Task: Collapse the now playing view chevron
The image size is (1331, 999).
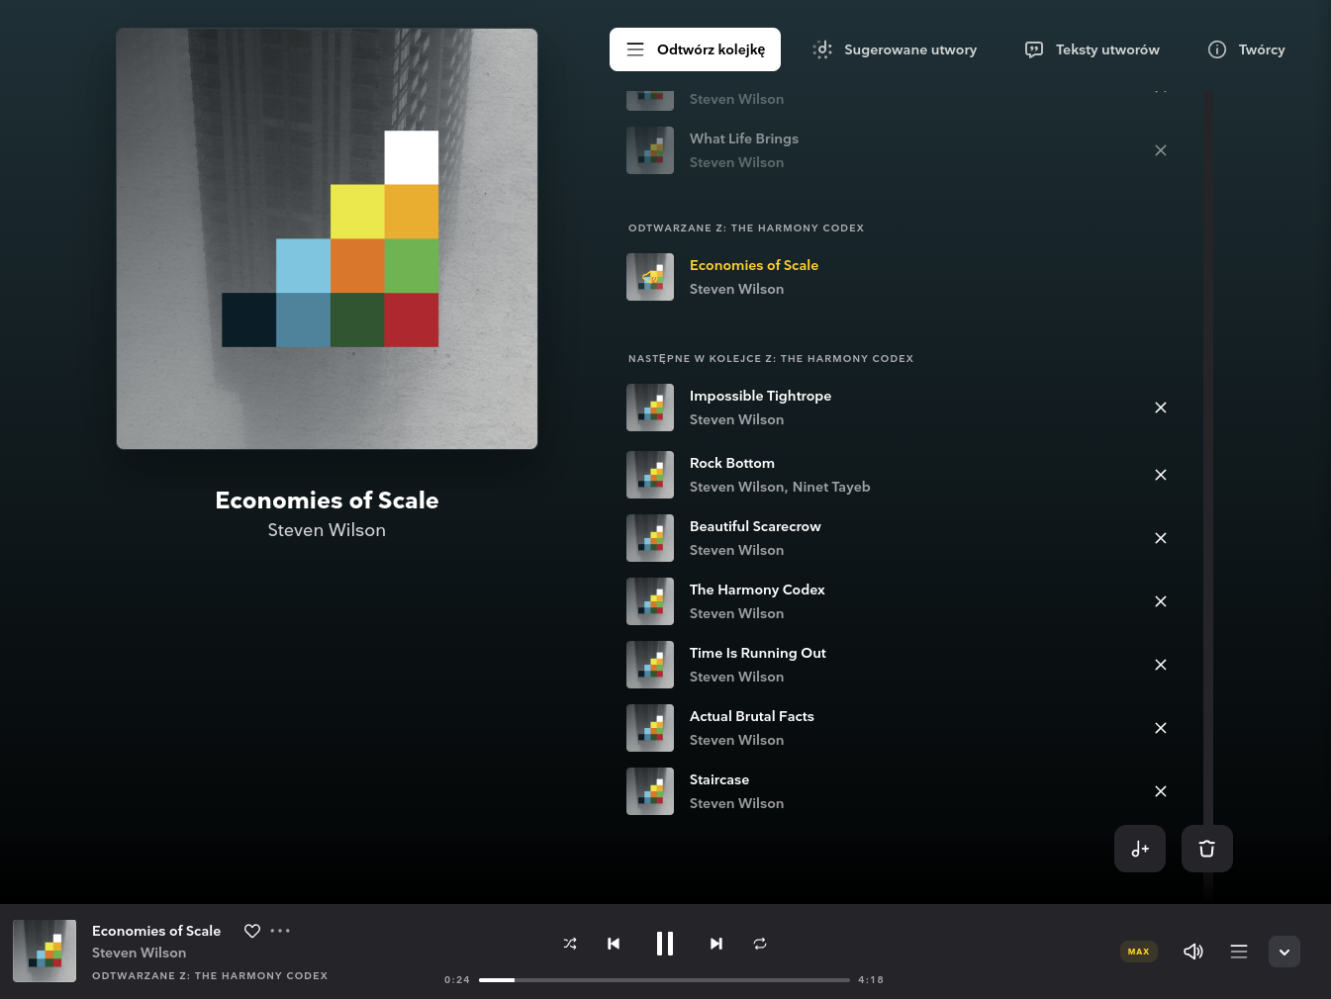Action: (x=1283, y=952)
